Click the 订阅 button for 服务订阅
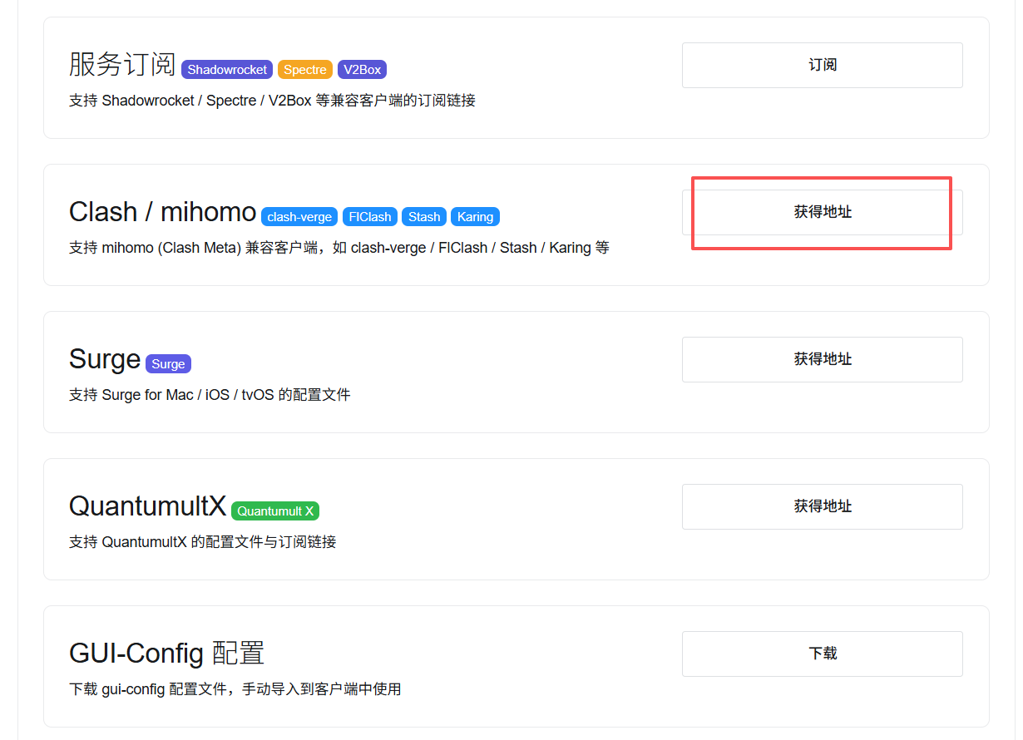Image resolution: width=1023 pixels, height=740 pixels. tap(822, 65)
